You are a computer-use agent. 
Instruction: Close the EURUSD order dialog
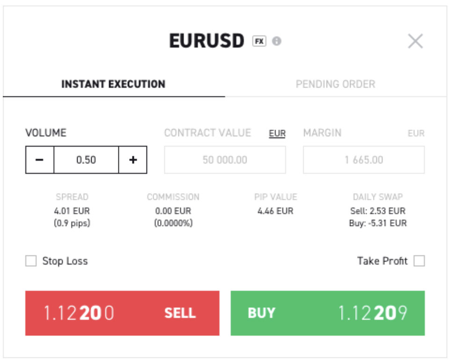[x=415, y=41]
